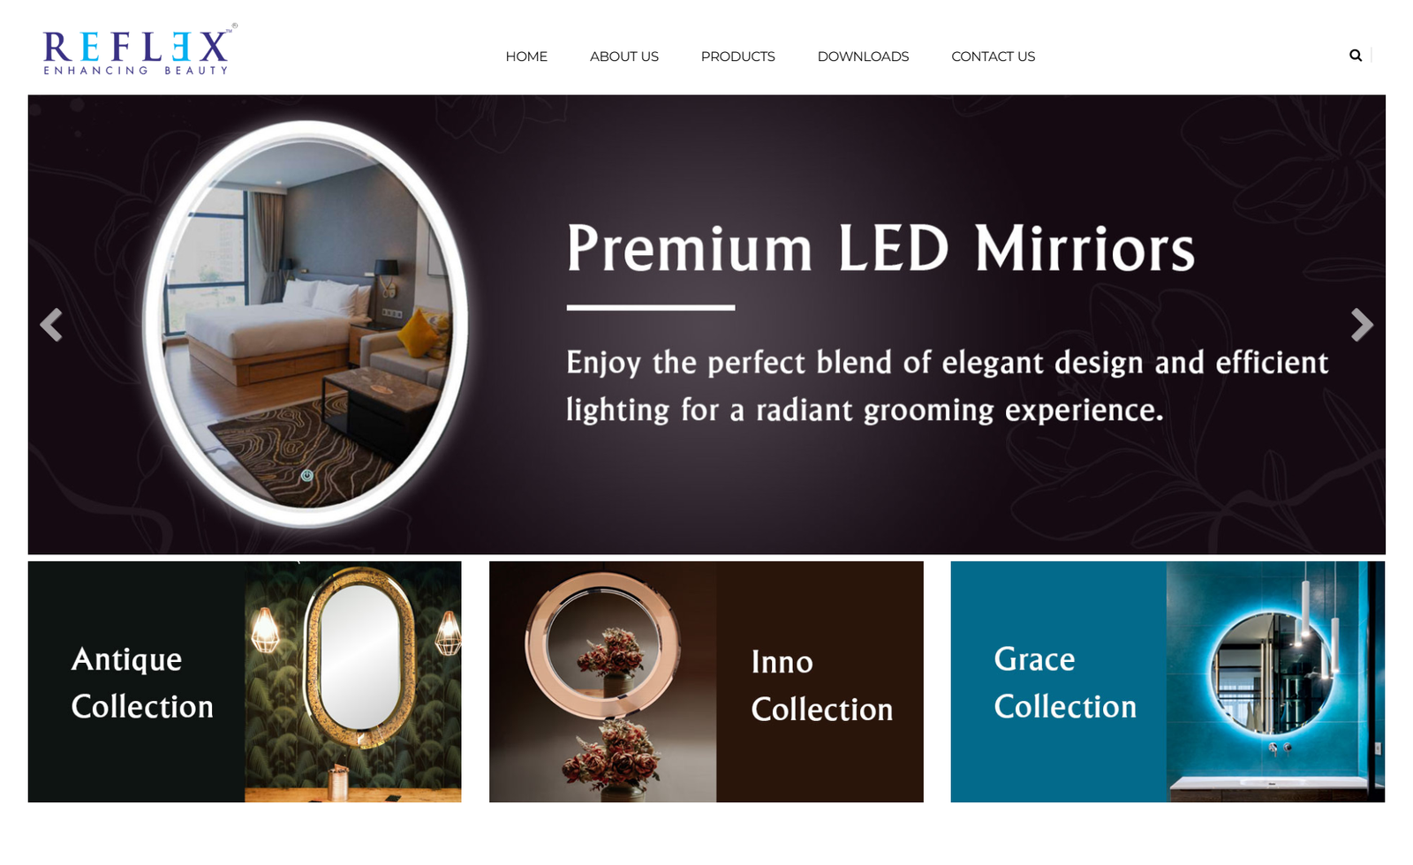
Task: Open the Antique Collection text link
Action: coord(142,682)
